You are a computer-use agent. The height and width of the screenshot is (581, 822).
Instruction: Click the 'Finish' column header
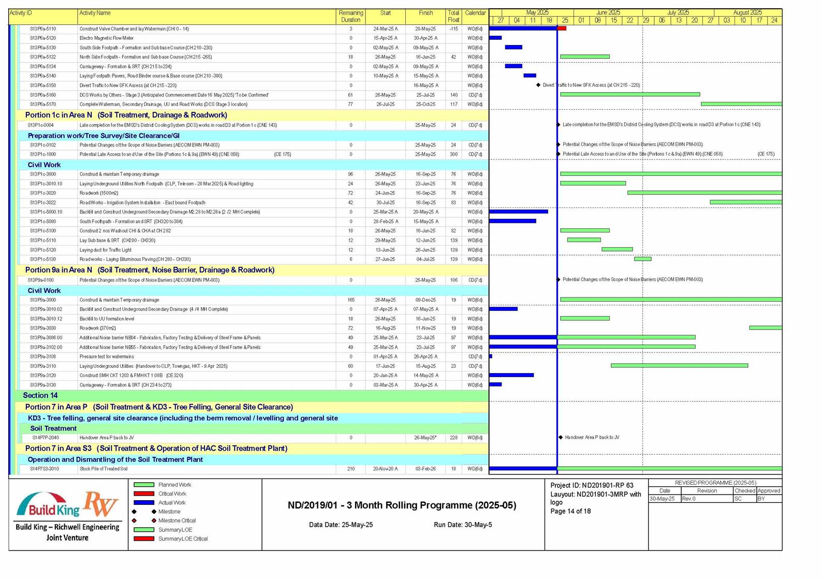426,13
